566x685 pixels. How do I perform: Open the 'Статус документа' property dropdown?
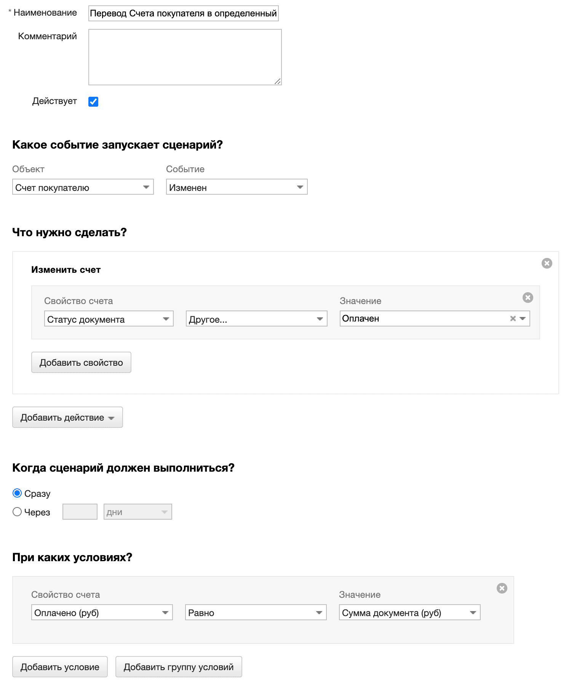[109, 319]
